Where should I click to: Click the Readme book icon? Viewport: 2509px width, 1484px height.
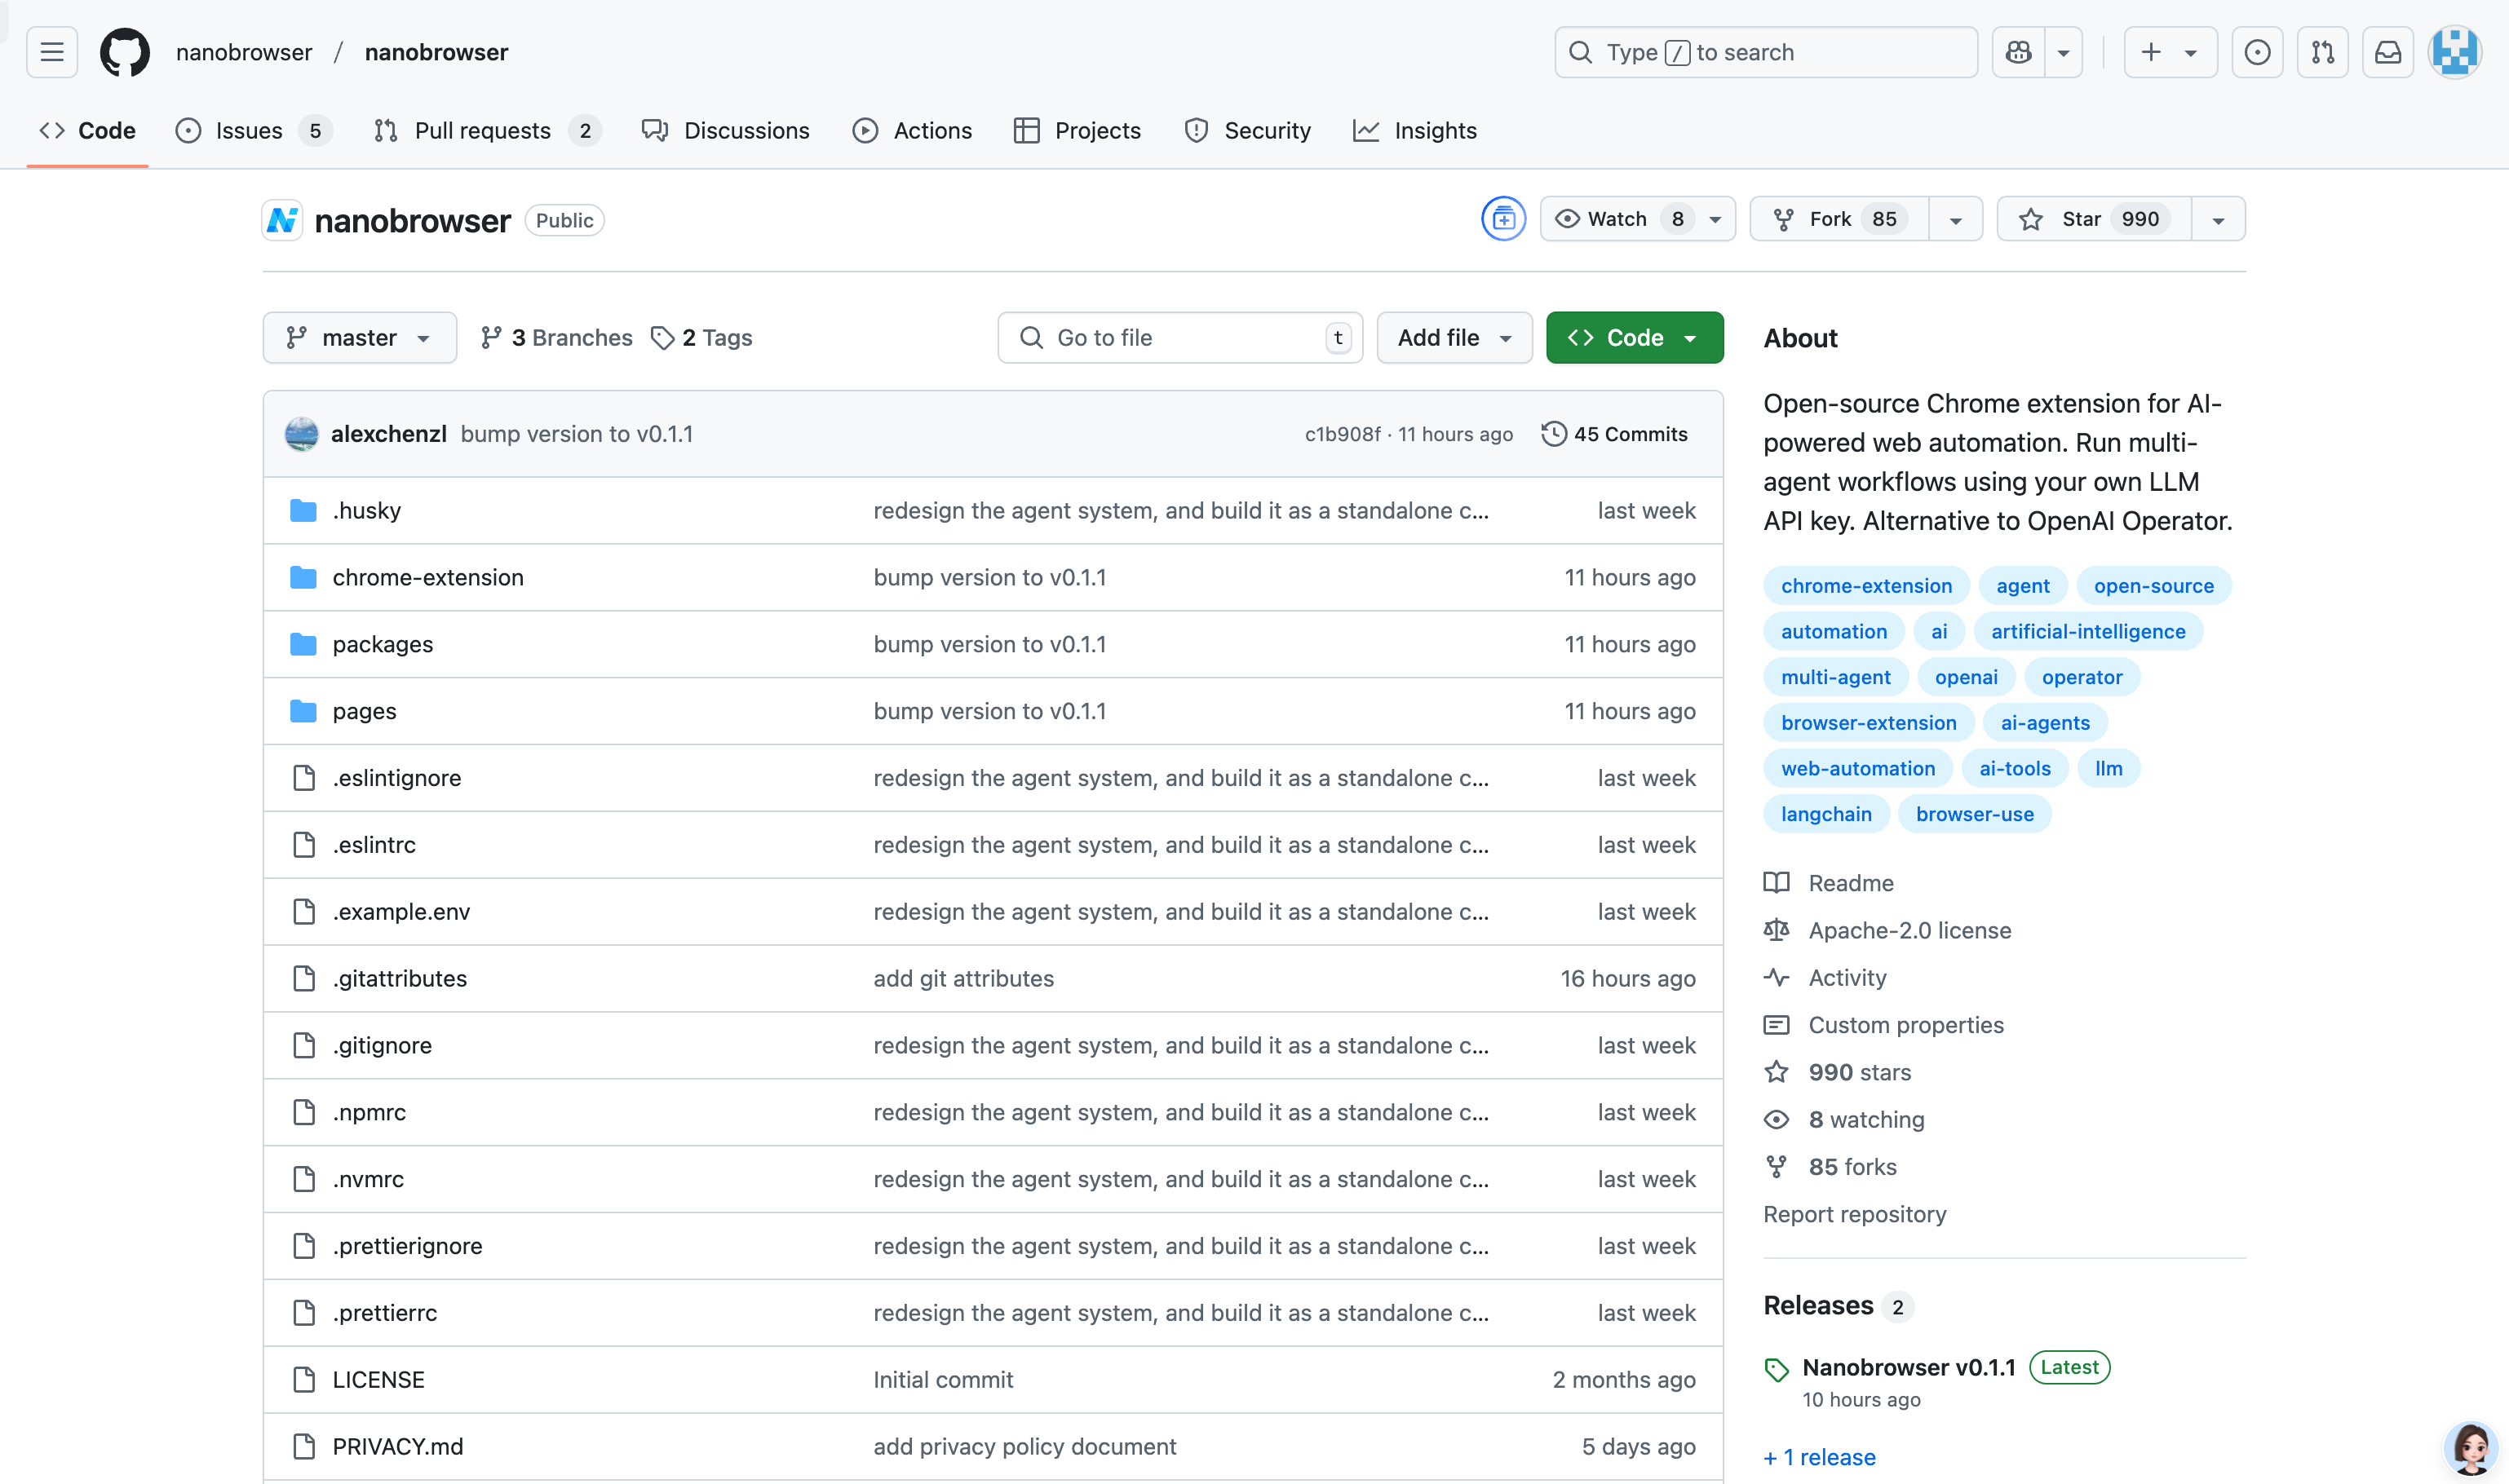[1777, 883]
